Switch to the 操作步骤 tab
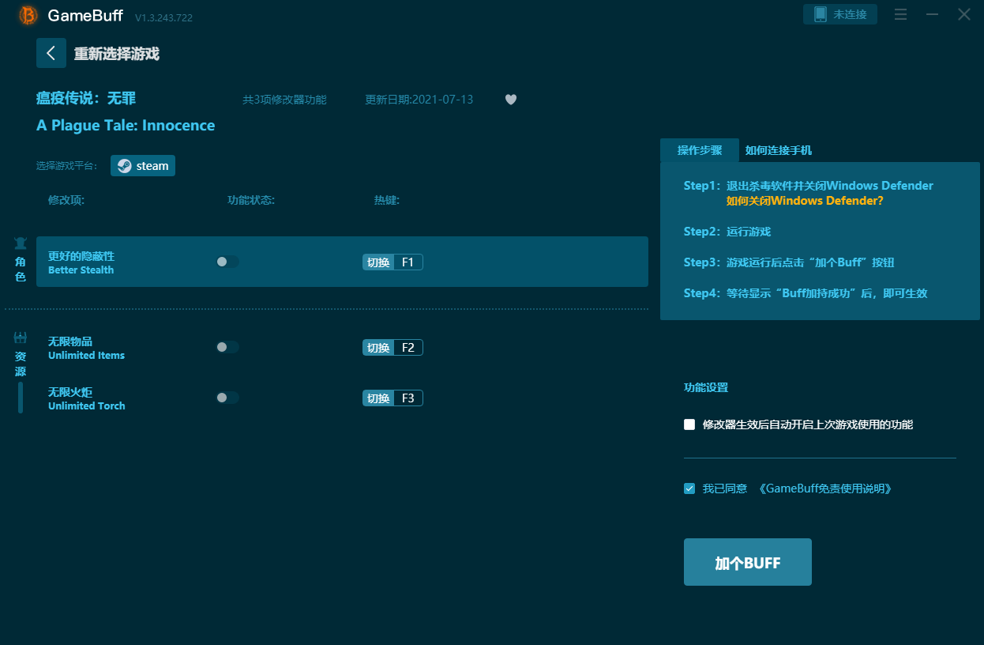The image size is (984, 645). 700,150
